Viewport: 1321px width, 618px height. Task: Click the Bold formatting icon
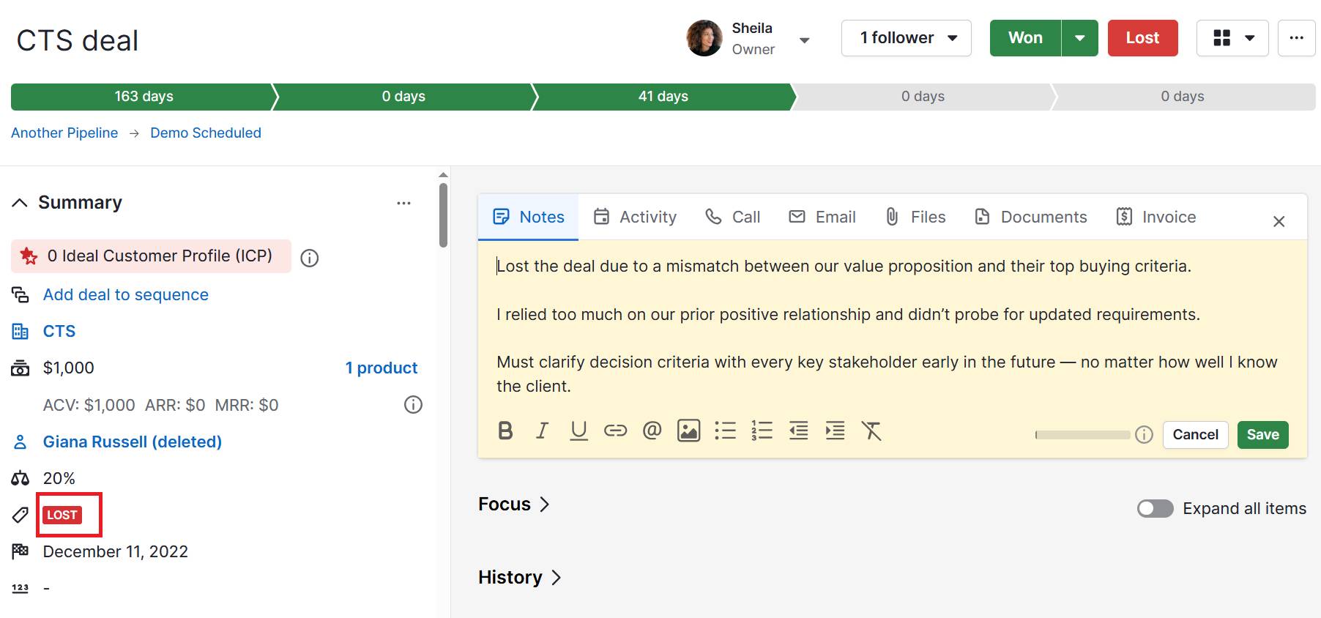click(x=505, y=431)
